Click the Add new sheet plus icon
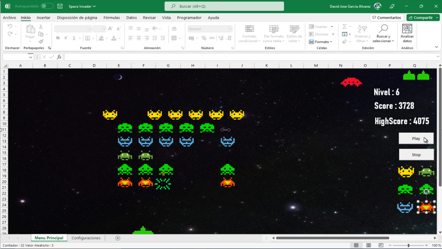The width and height of the screenshot is (442, 249). click(x=118, y=238)
